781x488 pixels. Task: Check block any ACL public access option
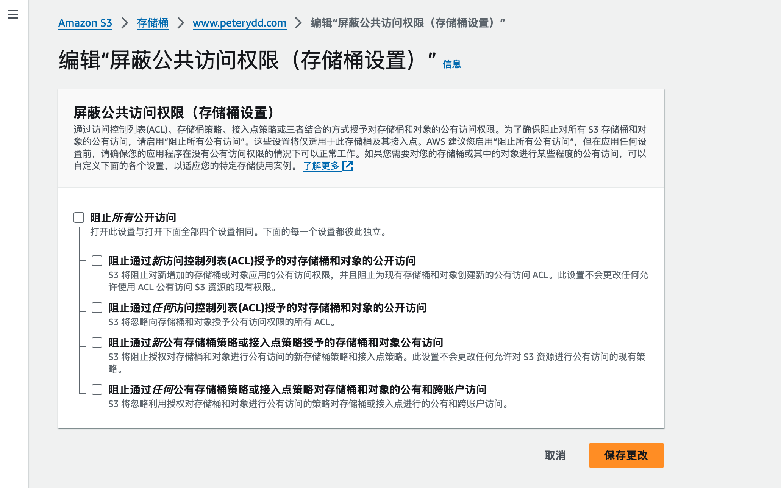click(97, 308)
